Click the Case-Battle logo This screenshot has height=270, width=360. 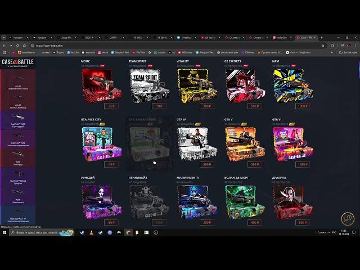click(x=17, y=62)
